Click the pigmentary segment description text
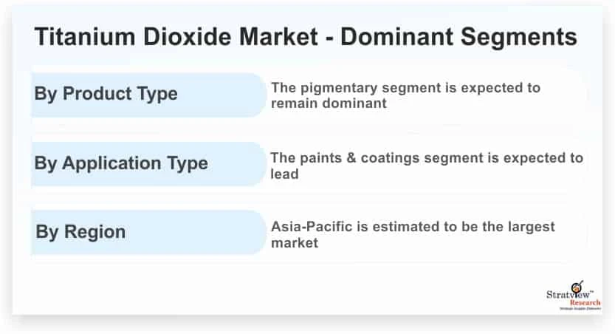Screen dimensions: 615x334 (x=405, y=95)
